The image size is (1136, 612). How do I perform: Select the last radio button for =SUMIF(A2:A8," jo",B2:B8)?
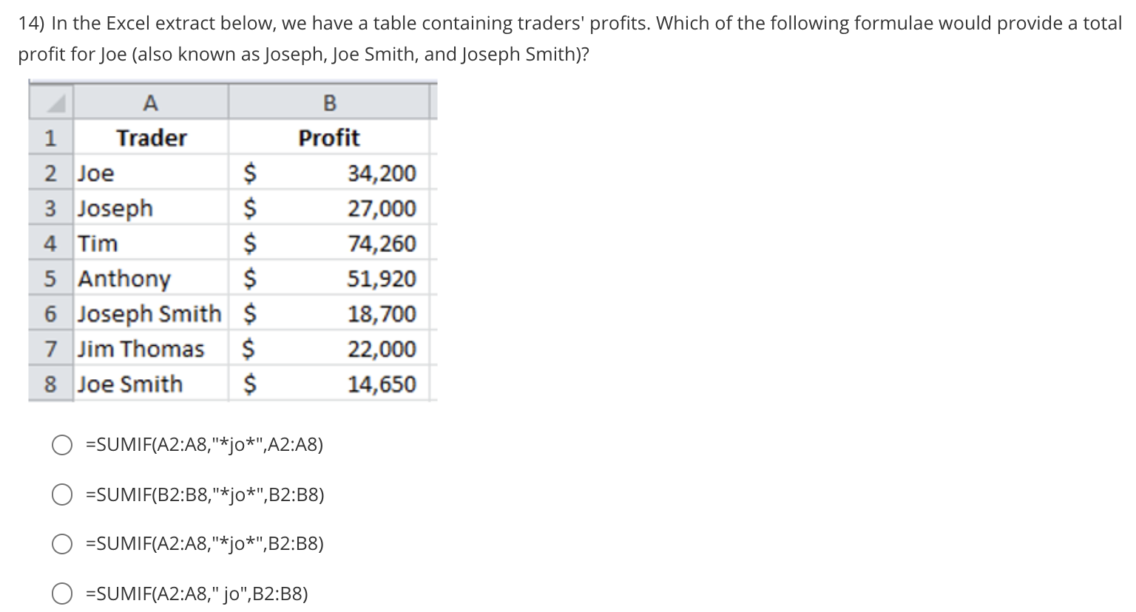click(62, 592)
